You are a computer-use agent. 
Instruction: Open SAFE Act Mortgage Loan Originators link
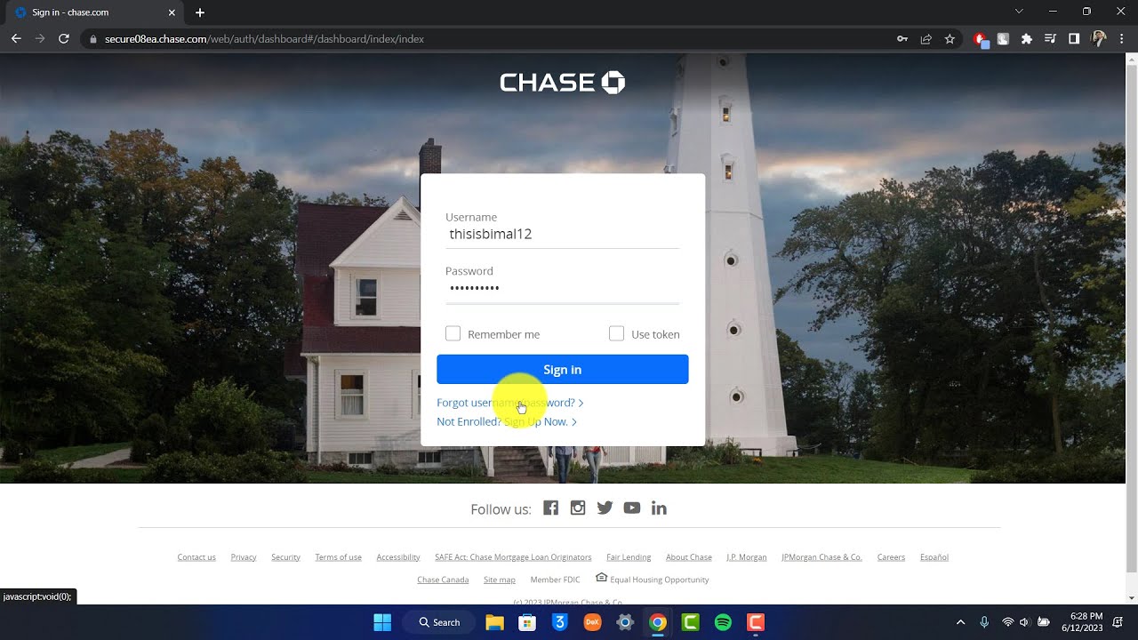coord(513,557)
